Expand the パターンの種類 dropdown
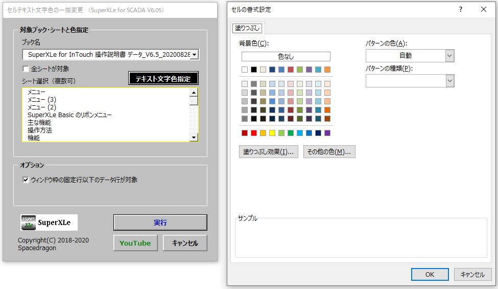498x289 pixels. [x=449, y=81]
